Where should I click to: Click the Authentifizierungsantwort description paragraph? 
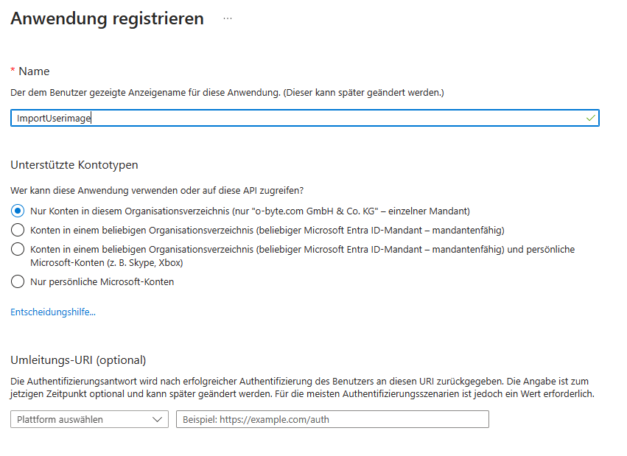pyautogui.click(x=302, y=388)
